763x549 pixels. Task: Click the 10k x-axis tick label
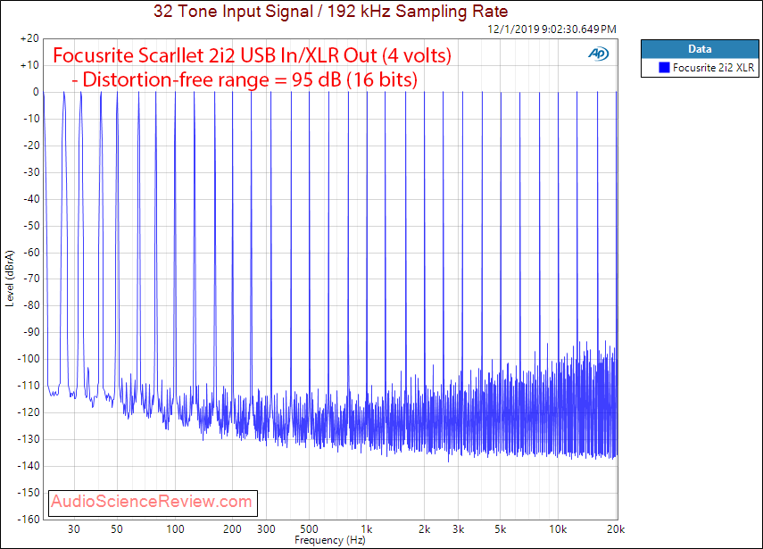coord(558,529)
